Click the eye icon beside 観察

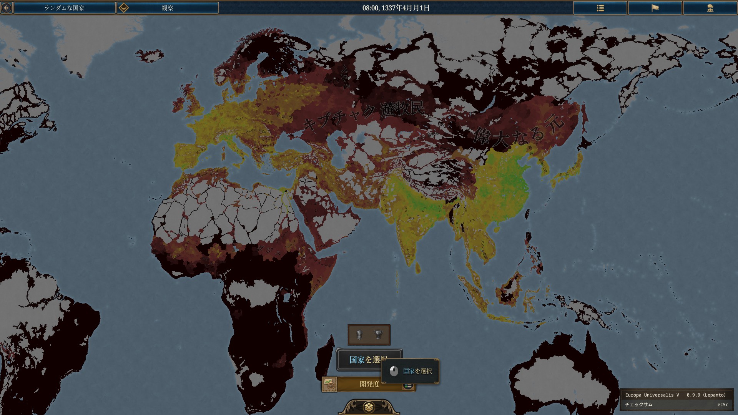[123, 8]
